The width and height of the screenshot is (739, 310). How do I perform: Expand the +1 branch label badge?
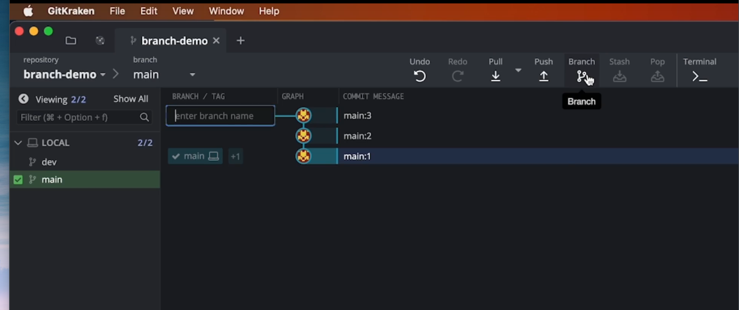235,156
